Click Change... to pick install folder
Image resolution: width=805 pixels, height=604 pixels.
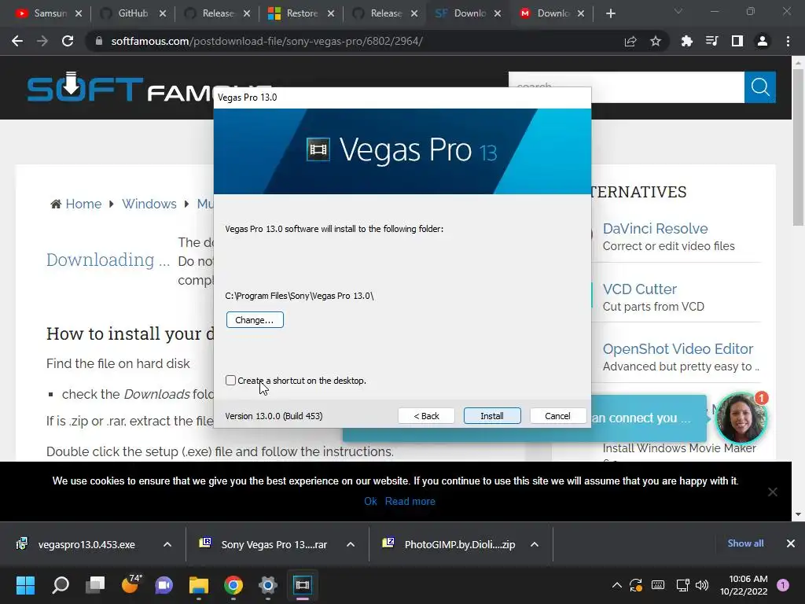tap(255, 320)
